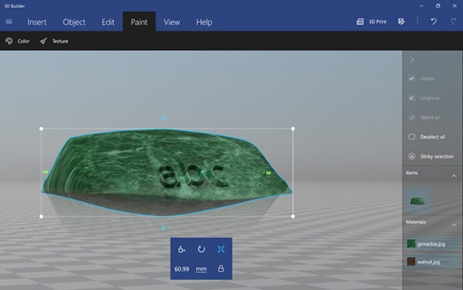Viewport: 463px width, 290px height.
Task: Click the edit pencil icon beside 3D Print
Action: [x=402, y=22]
